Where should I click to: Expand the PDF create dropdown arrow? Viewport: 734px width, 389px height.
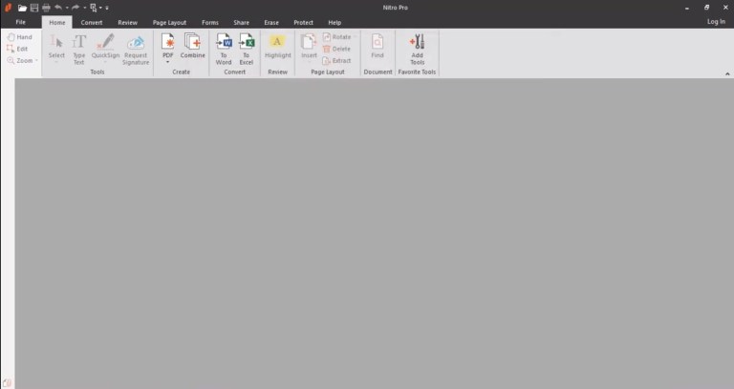(167, 62)
